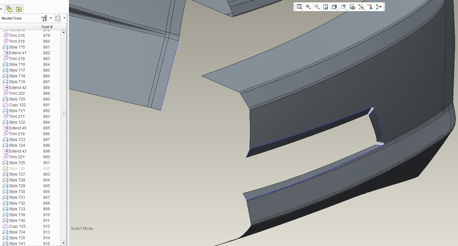Open the Model Tree settings hammer icon
458x246 pixels.
[44, 18]
